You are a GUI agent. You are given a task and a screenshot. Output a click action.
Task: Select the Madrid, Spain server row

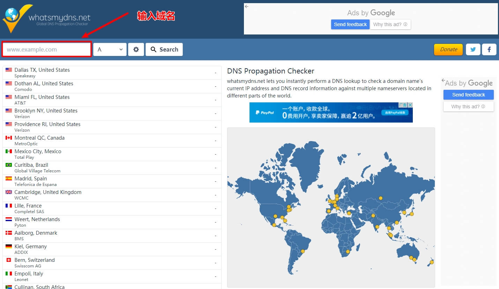coord(112,181)
